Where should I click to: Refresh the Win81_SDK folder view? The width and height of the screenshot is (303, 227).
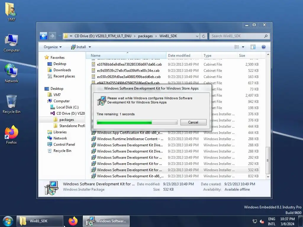tap(204, 36)
